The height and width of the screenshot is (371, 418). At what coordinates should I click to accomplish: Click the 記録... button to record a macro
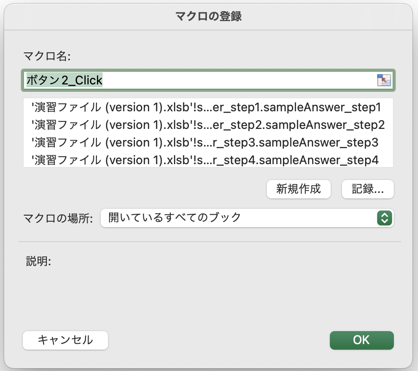pos(367,189)
